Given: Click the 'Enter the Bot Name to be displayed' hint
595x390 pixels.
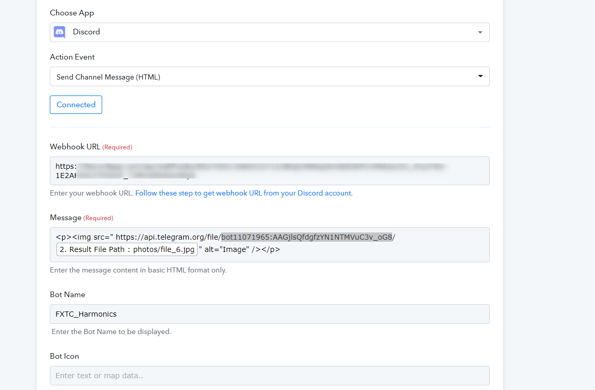Looking at the screenshot, I should pyautogui.click(x=111, y=332).
